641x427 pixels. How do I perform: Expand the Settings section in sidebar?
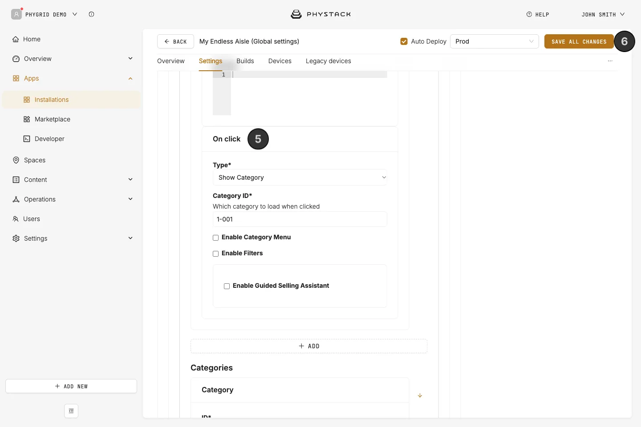130,238
